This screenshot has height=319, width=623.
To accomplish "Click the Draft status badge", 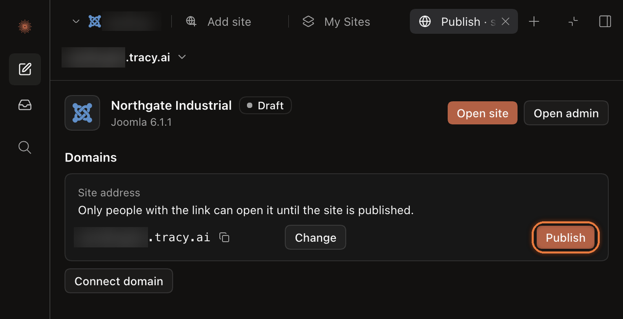I will point(265,106).
